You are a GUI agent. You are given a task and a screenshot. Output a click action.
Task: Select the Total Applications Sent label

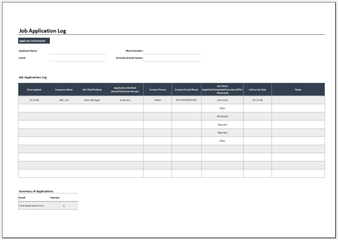pos(32,206)
